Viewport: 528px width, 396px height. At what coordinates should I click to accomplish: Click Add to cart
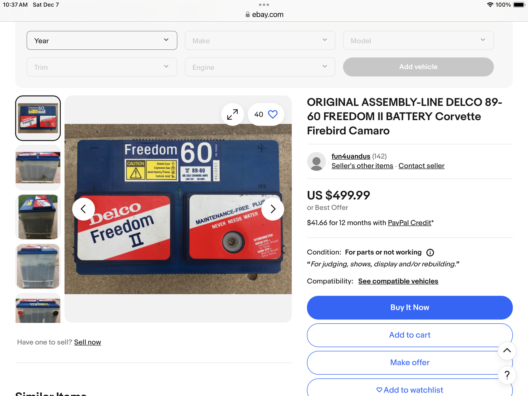(x=410, y=335)
